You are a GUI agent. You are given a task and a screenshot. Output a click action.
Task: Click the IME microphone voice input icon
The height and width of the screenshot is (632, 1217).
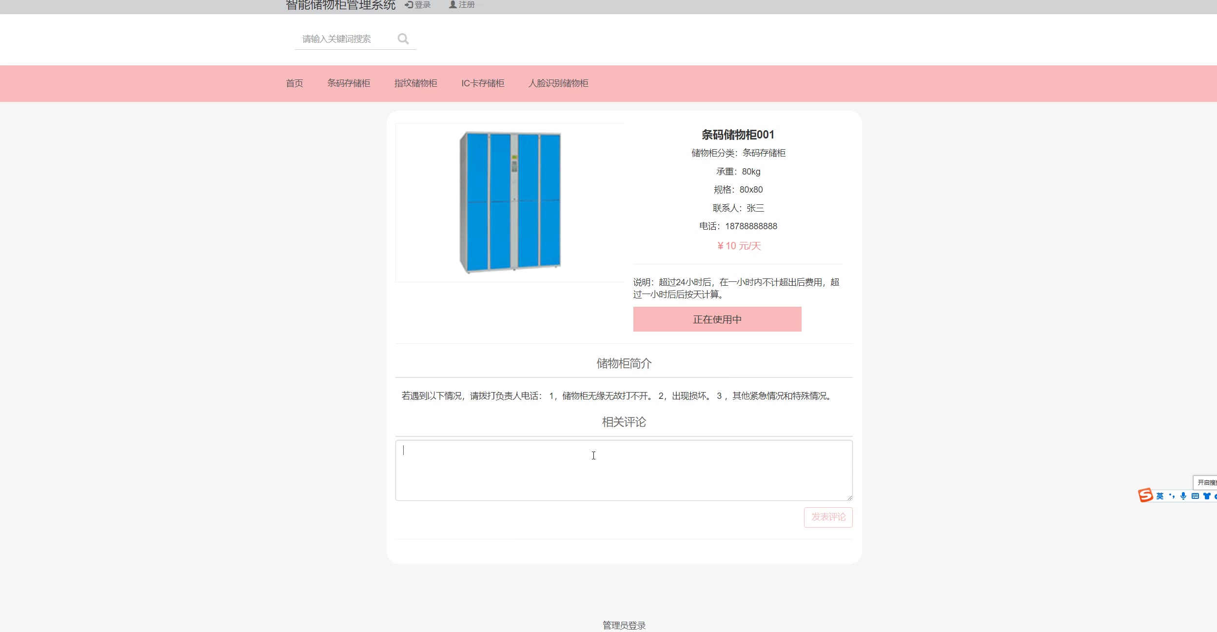tap(1183, 496)
